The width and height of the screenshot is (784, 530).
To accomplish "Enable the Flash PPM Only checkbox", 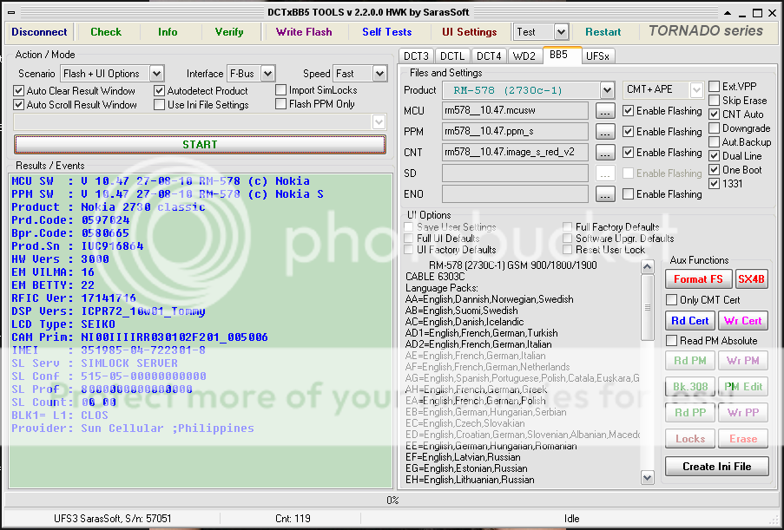I will click(x=281, y=105).
